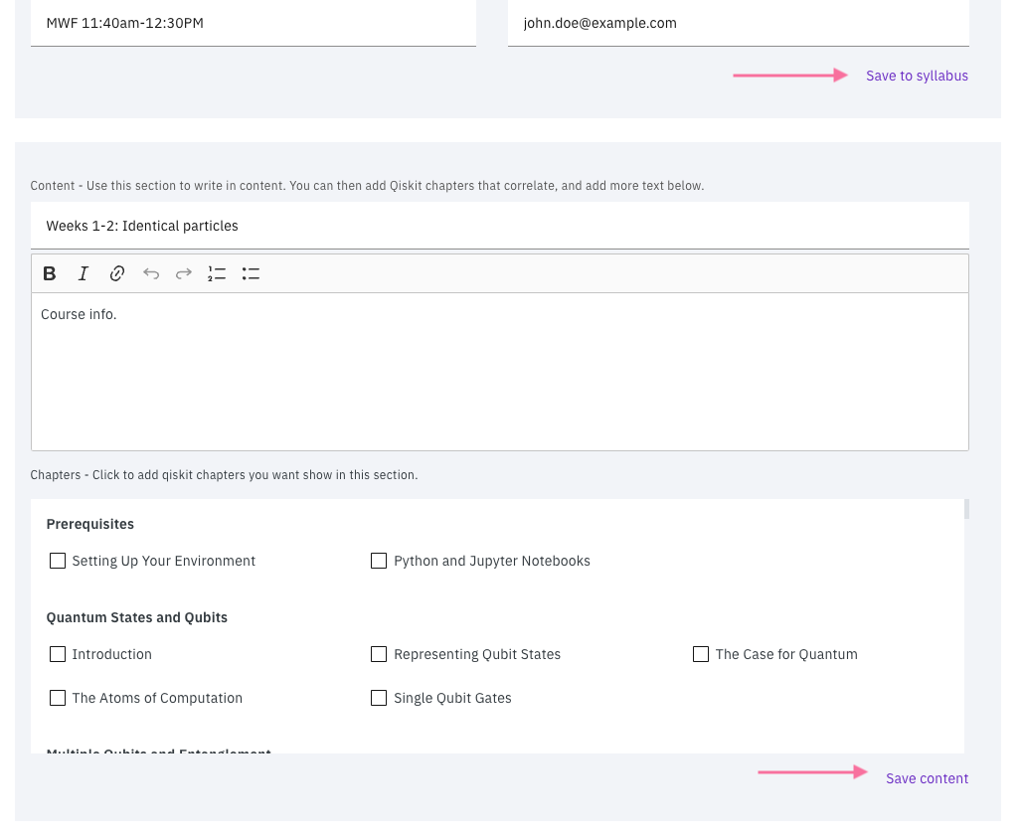Select 'The Atoms of Computation' chapter

coord(58,698)
